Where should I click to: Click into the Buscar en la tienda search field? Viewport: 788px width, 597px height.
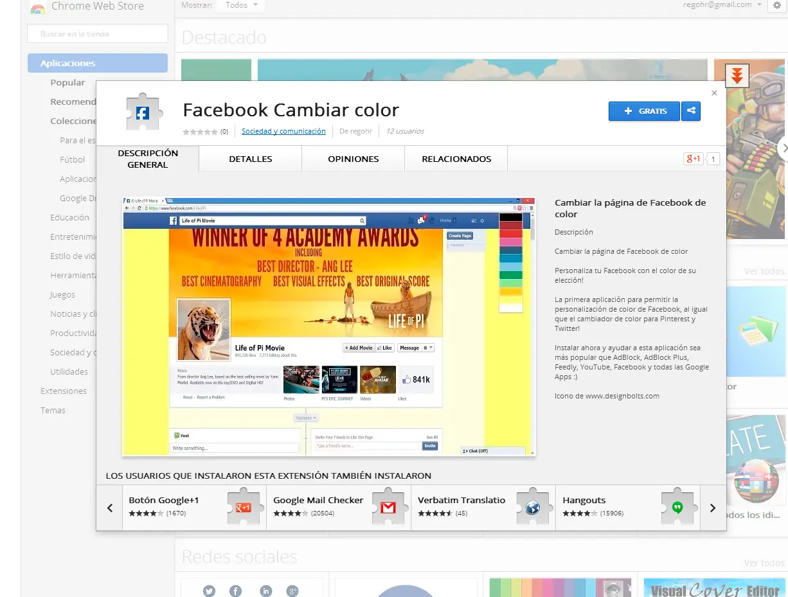[x=98, y=33]
